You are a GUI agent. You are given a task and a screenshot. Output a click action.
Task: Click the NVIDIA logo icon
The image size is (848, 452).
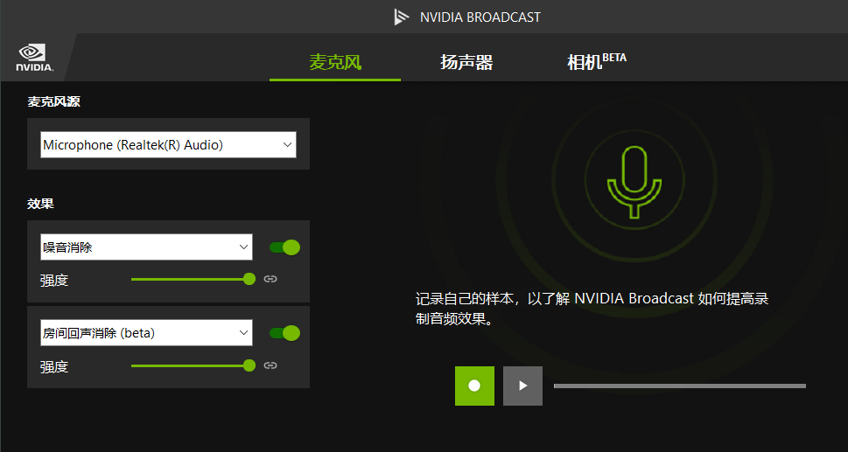35,58
